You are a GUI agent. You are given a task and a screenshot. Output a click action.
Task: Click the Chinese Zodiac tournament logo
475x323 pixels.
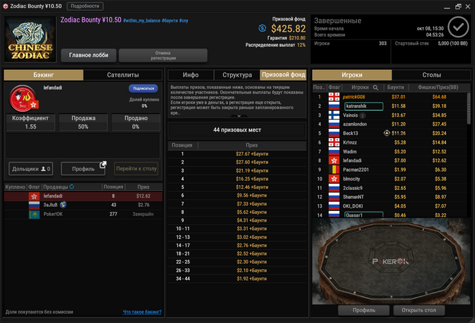[x=30, y=39]
